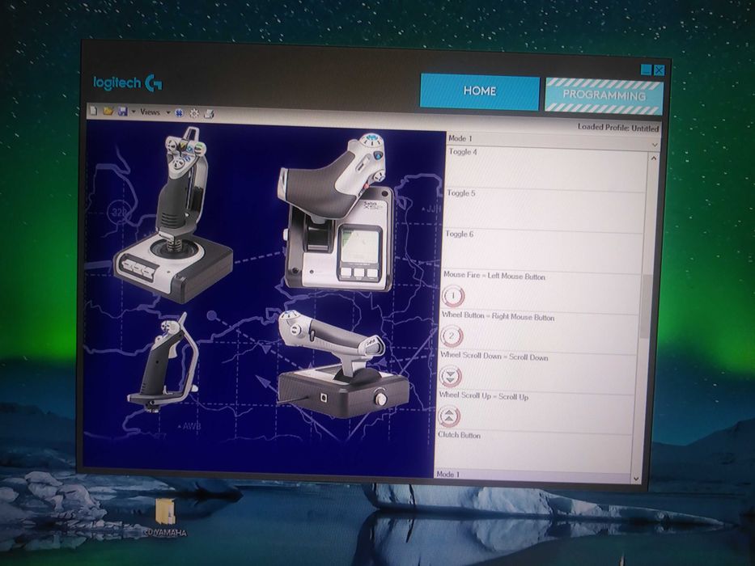Click scrollbar up arrow in assignments list
This screenshot has width=755, height=566.
pos(653,158)
